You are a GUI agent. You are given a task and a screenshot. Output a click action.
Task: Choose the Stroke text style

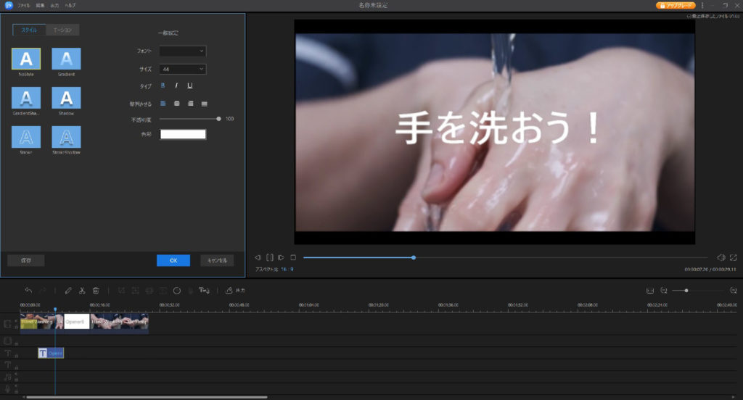tap(26, 137)
